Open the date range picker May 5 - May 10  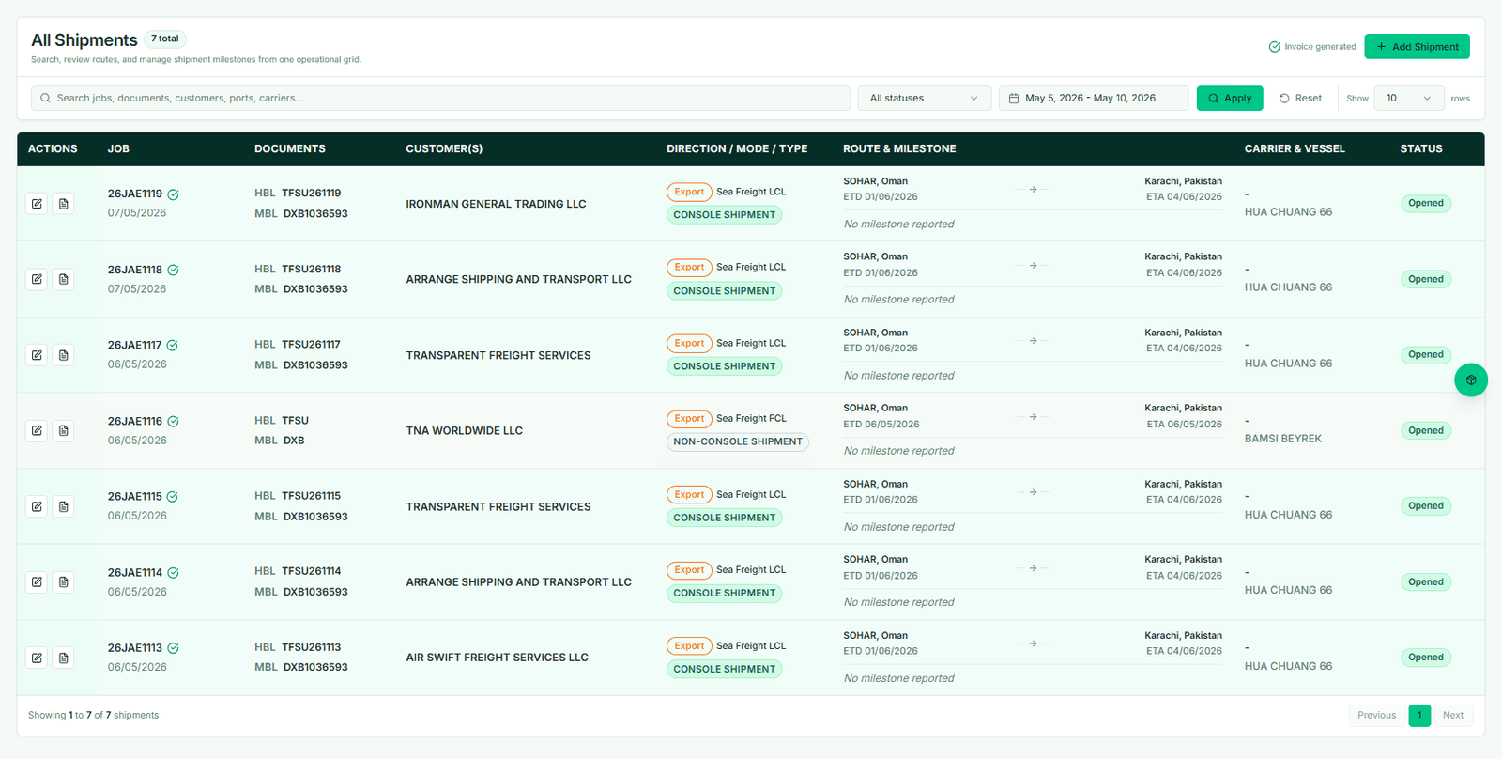(1094, 98)
